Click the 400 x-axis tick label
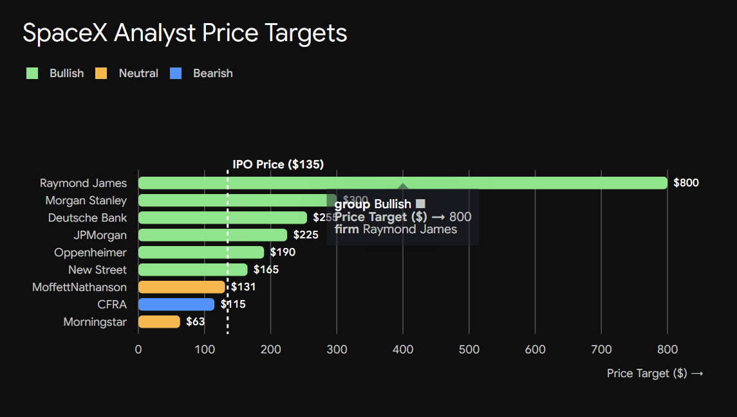The image size is (737, 417). (x=403, y=350)
